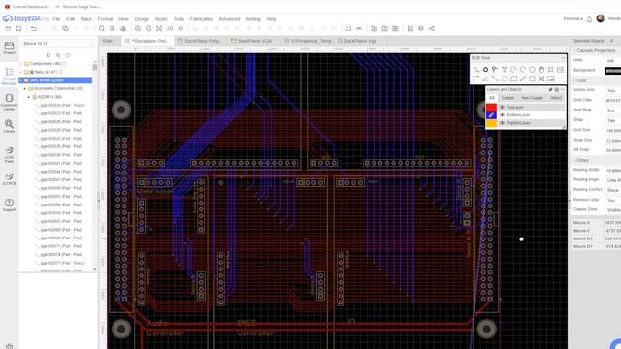The image size is (621, 349).
Task: Open Commonly Library in left sidebar
Action: click(9, 102)
